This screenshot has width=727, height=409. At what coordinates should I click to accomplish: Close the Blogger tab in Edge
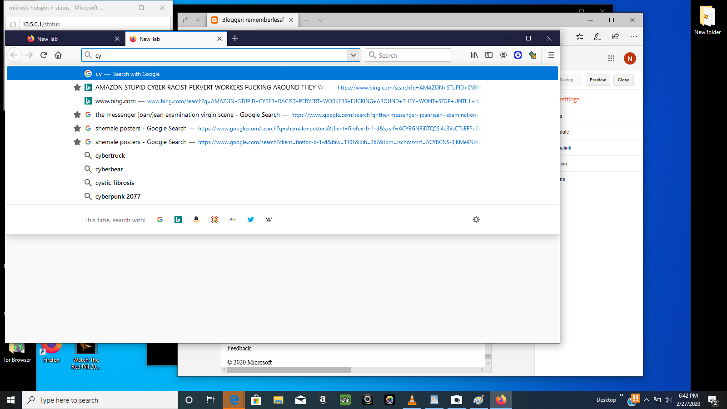291,20
